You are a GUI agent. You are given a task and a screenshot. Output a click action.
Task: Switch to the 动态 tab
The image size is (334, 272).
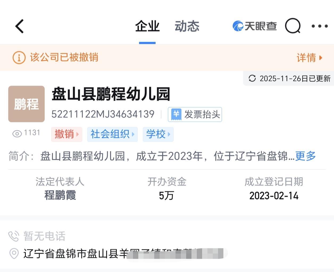click(x=187, y=26)
